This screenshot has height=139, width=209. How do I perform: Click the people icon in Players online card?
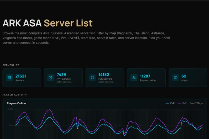point(134,78)
